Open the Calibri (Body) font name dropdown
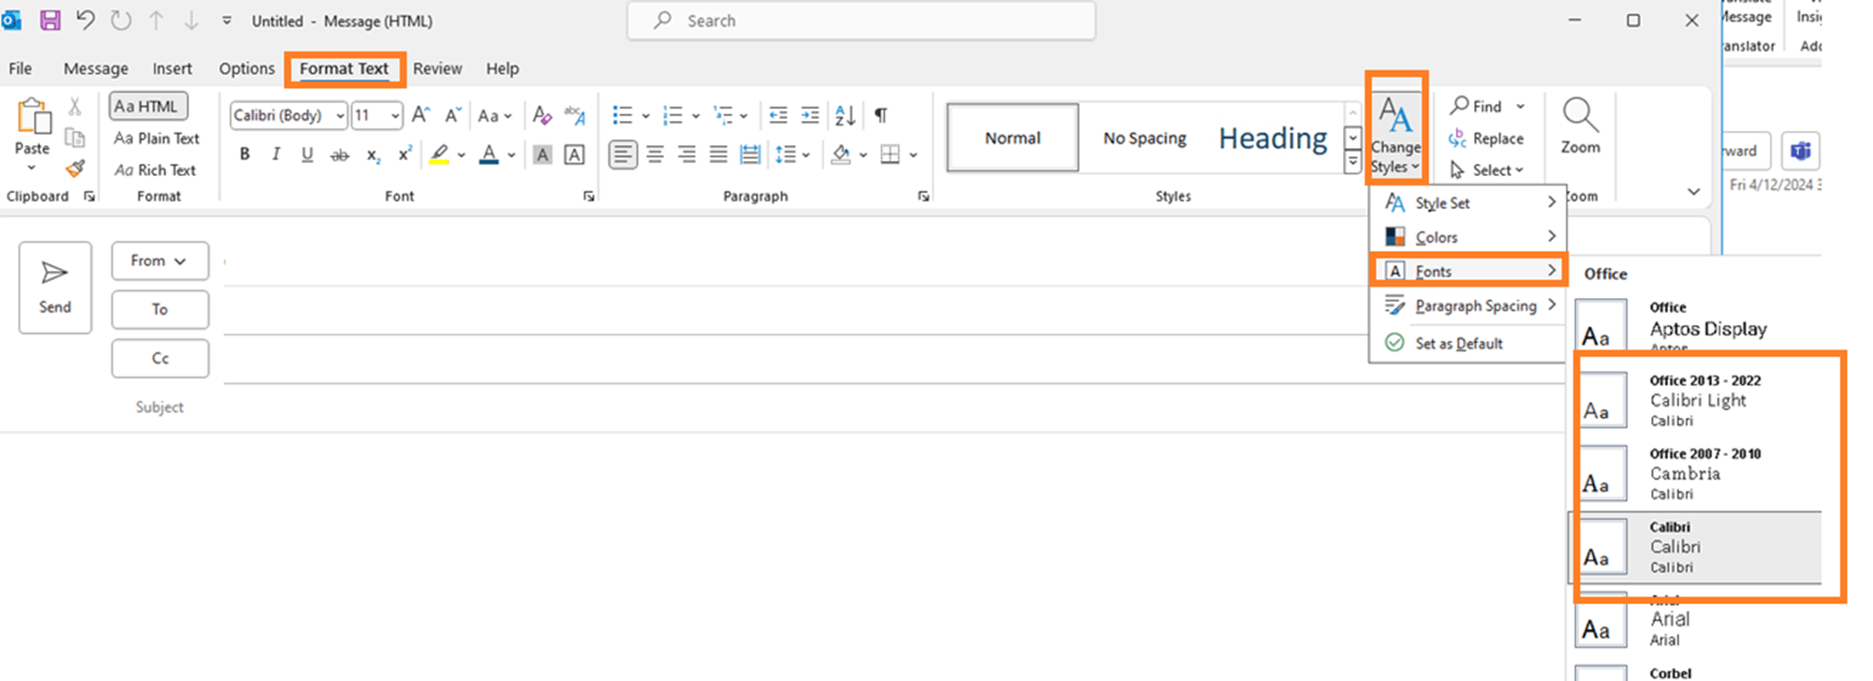The image size is (1873, 681). [x=340, y=115]
